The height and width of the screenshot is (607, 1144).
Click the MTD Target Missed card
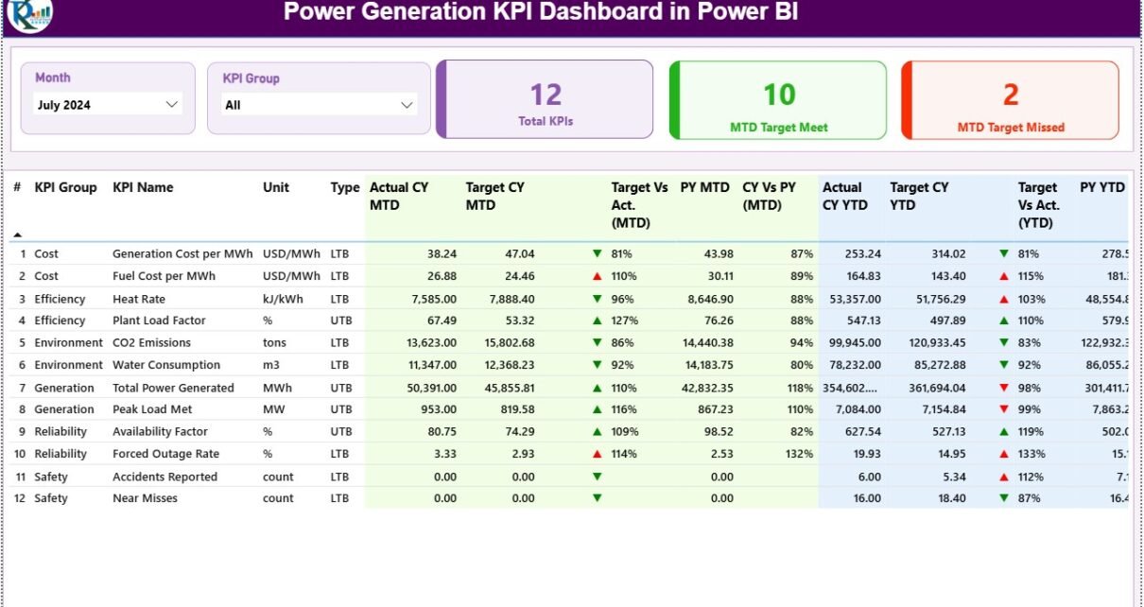click(x=1010, y=100)
